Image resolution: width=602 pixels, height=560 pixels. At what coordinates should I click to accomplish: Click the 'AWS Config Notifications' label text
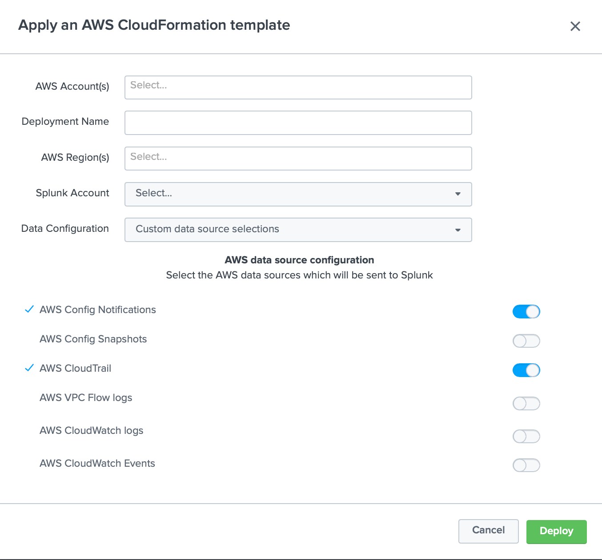(97, 310)
